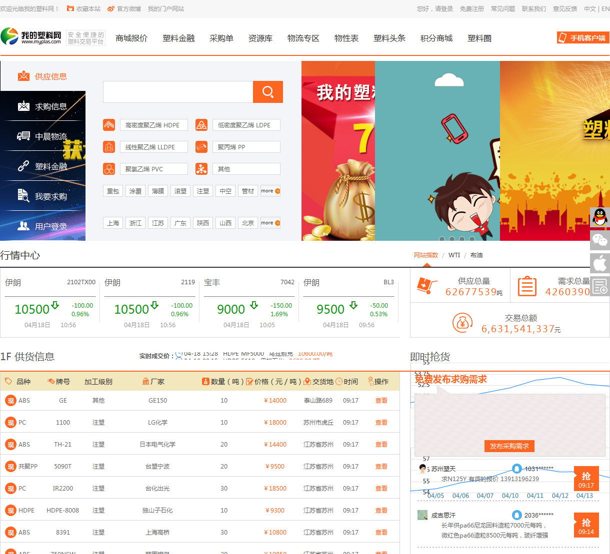The width and height of the screenshot is (610, 554).
Task: Select the 供应信息 sidebar tab
Action: [42, 76]
